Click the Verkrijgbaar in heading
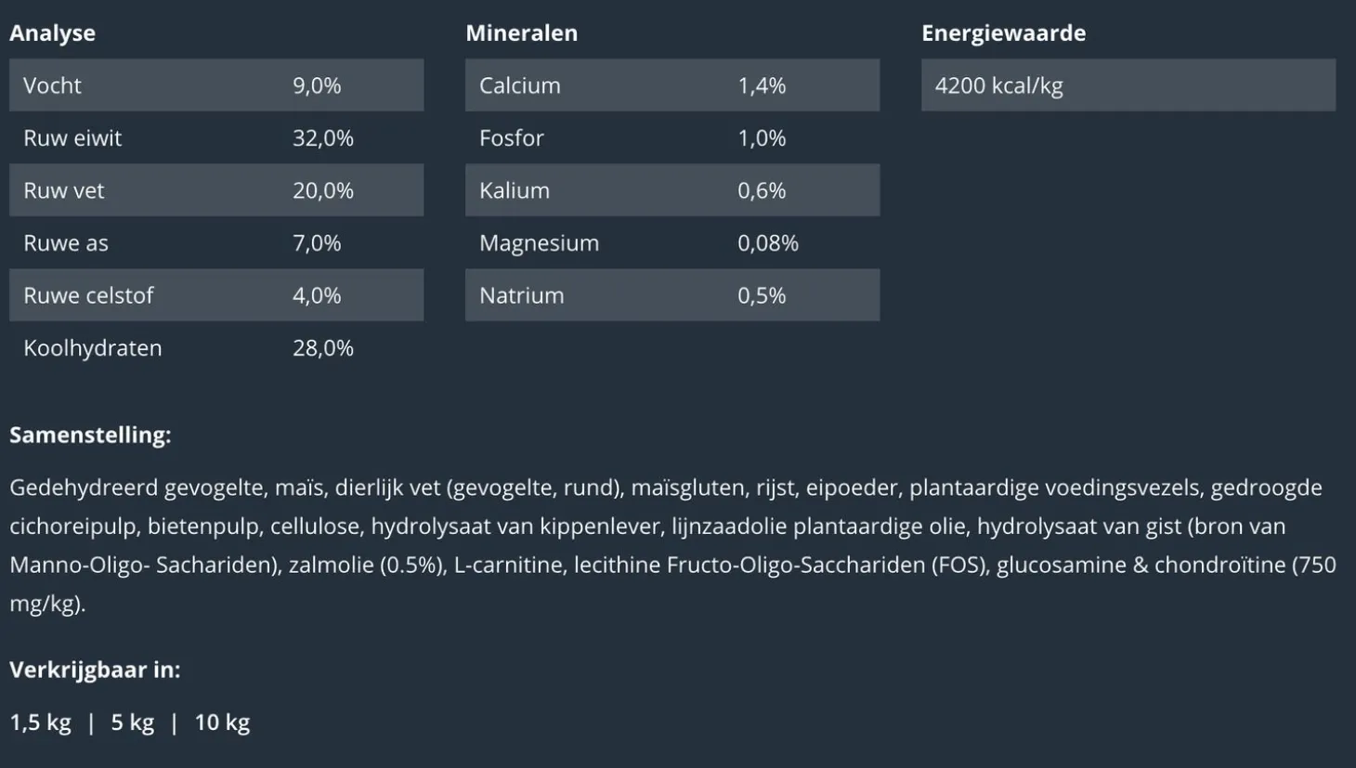Image resolution: width=1356 pixels, height=768 pixels. pyautogui.click(x=95, y=670)
